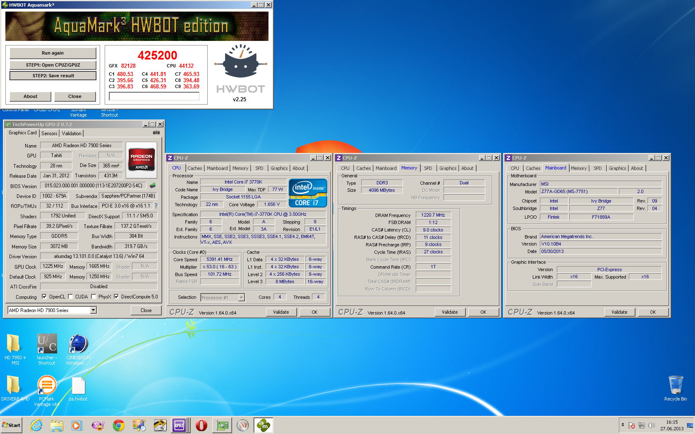Image resolution: width=695 pixels, height=434 pixels.
Task: Click the motherboard model Z77A-GD65 (MS-7751)
Action: (x=579, y=191)
